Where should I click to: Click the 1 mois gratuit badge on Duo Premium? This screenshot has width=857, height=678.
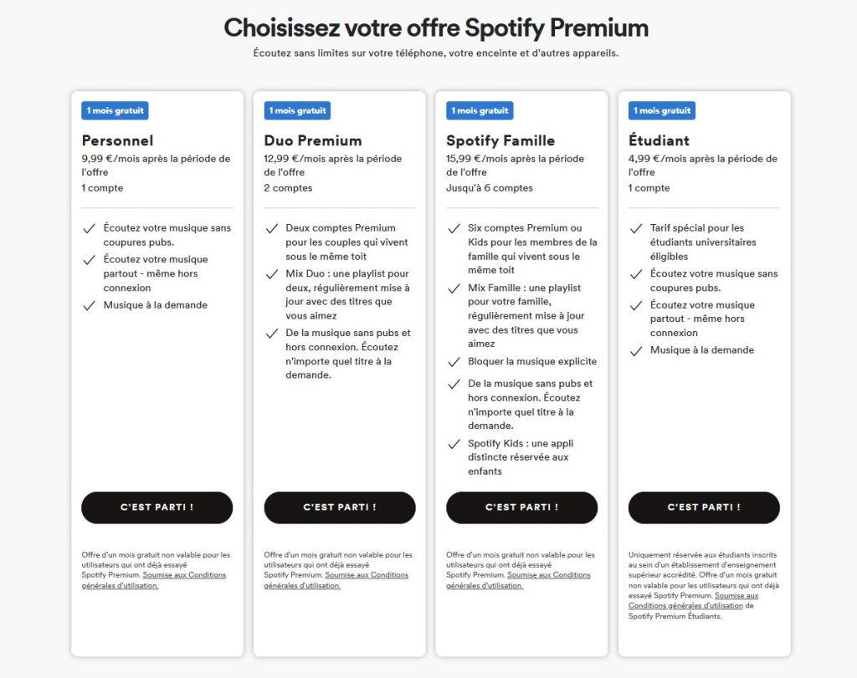297,110
